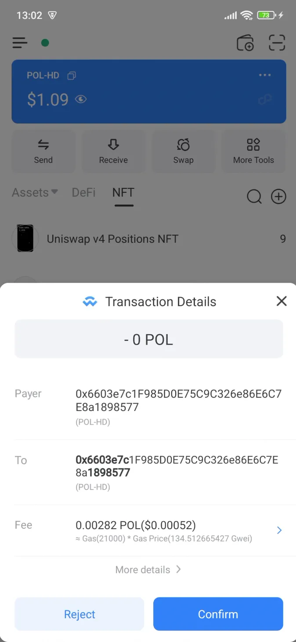Select the Receive icon
The image size is (296, 642).
[113, 151]
